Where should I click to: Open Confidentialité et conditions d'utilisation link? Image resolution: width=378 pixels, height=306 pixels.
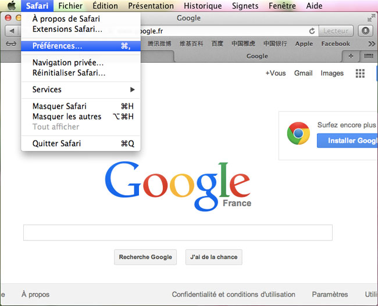pos(233,294)
